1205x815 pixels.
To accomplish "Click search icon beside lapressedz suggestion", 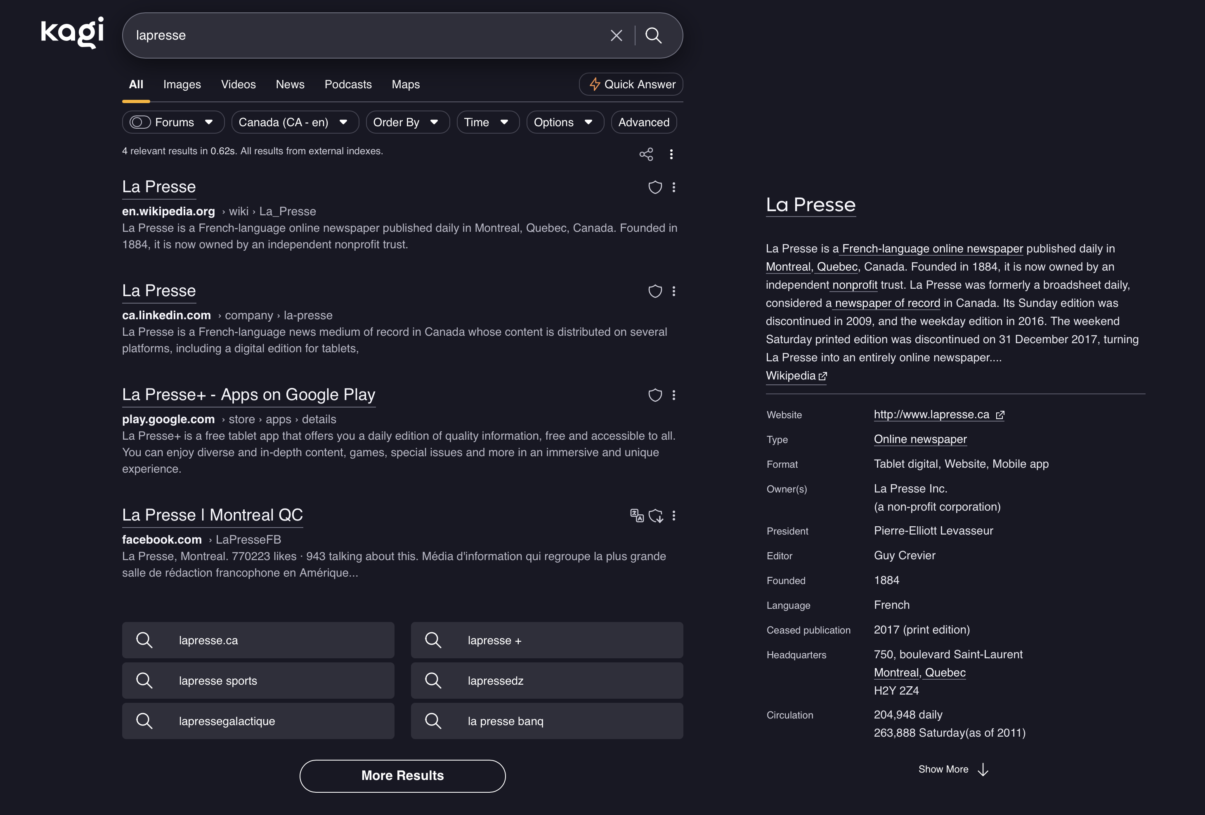I will (x=433, y=681).
